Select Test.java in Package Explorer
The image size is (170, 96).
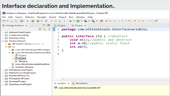point(23,61)
